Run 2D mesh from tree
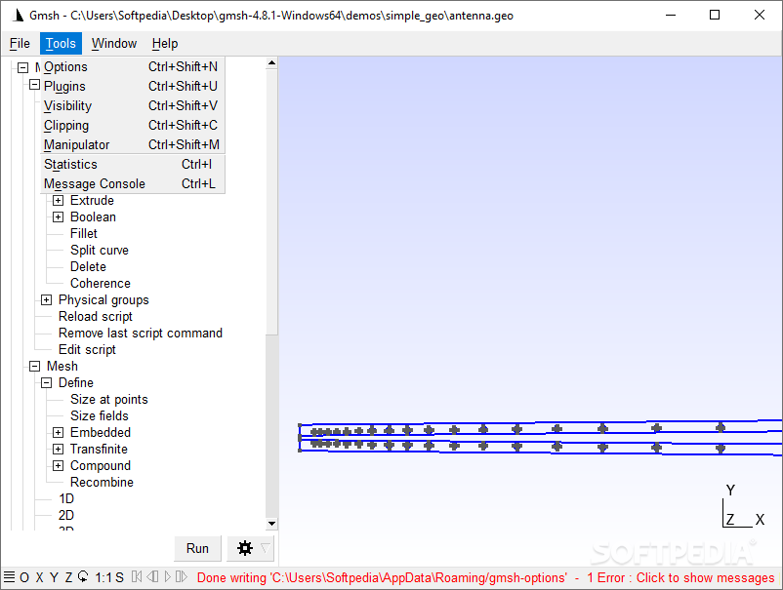Image resolution: width=783 pixels, height=590 pixels. [66, 515]
